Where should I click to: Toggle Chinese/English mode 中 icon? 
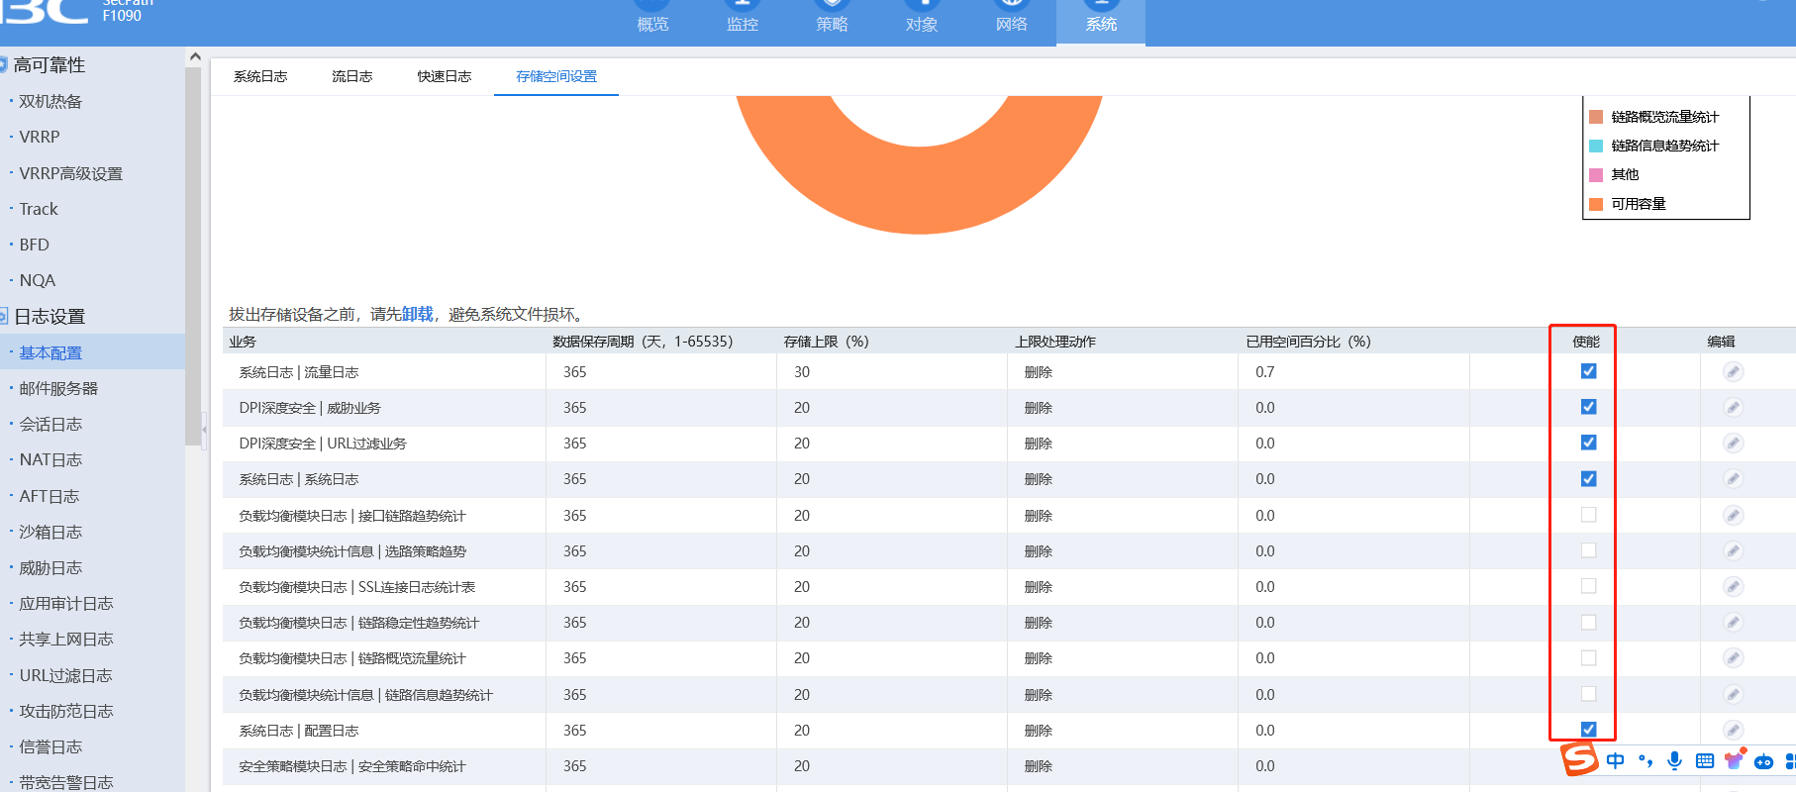pyautogui.click(x=1616, y=760)
